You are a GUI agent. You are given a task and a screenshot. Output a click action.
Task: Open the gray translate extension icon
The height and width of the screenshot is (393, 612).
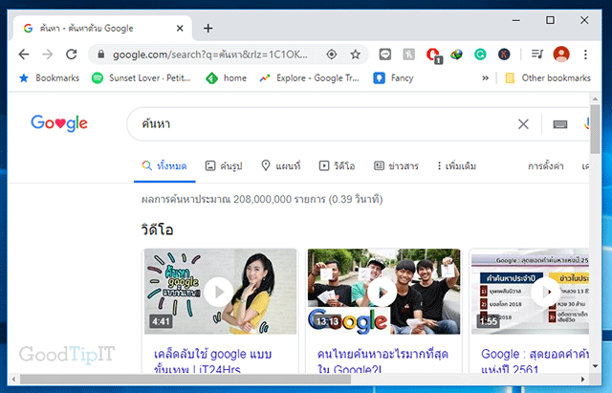408,55
